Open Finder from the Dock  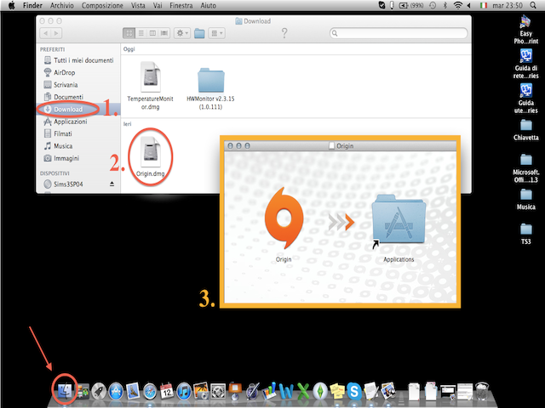[65, 391]
